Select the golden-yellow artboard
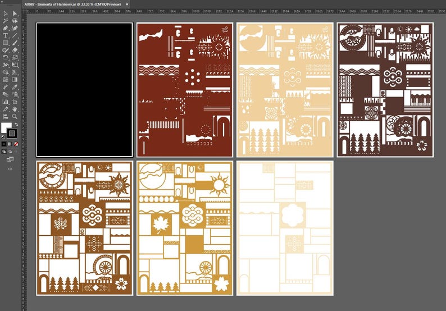 point(185,228)
